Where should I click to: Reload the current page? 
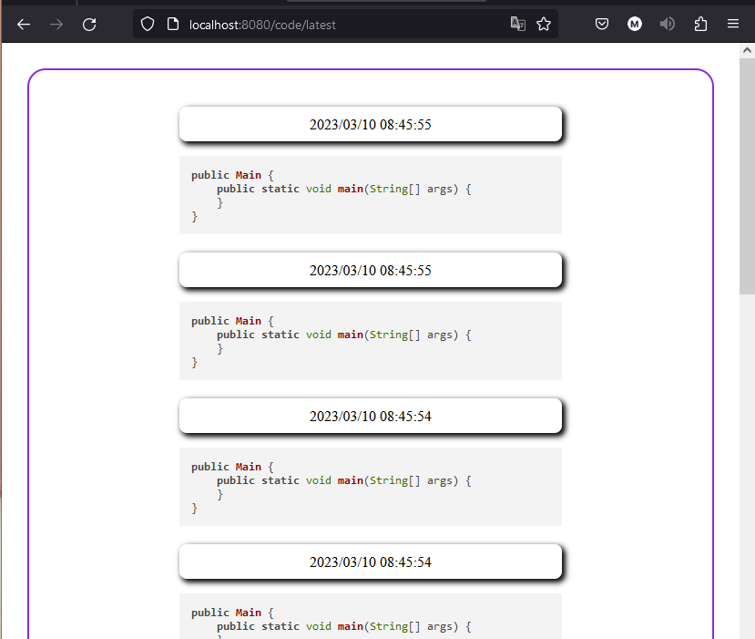coord(89,24)
